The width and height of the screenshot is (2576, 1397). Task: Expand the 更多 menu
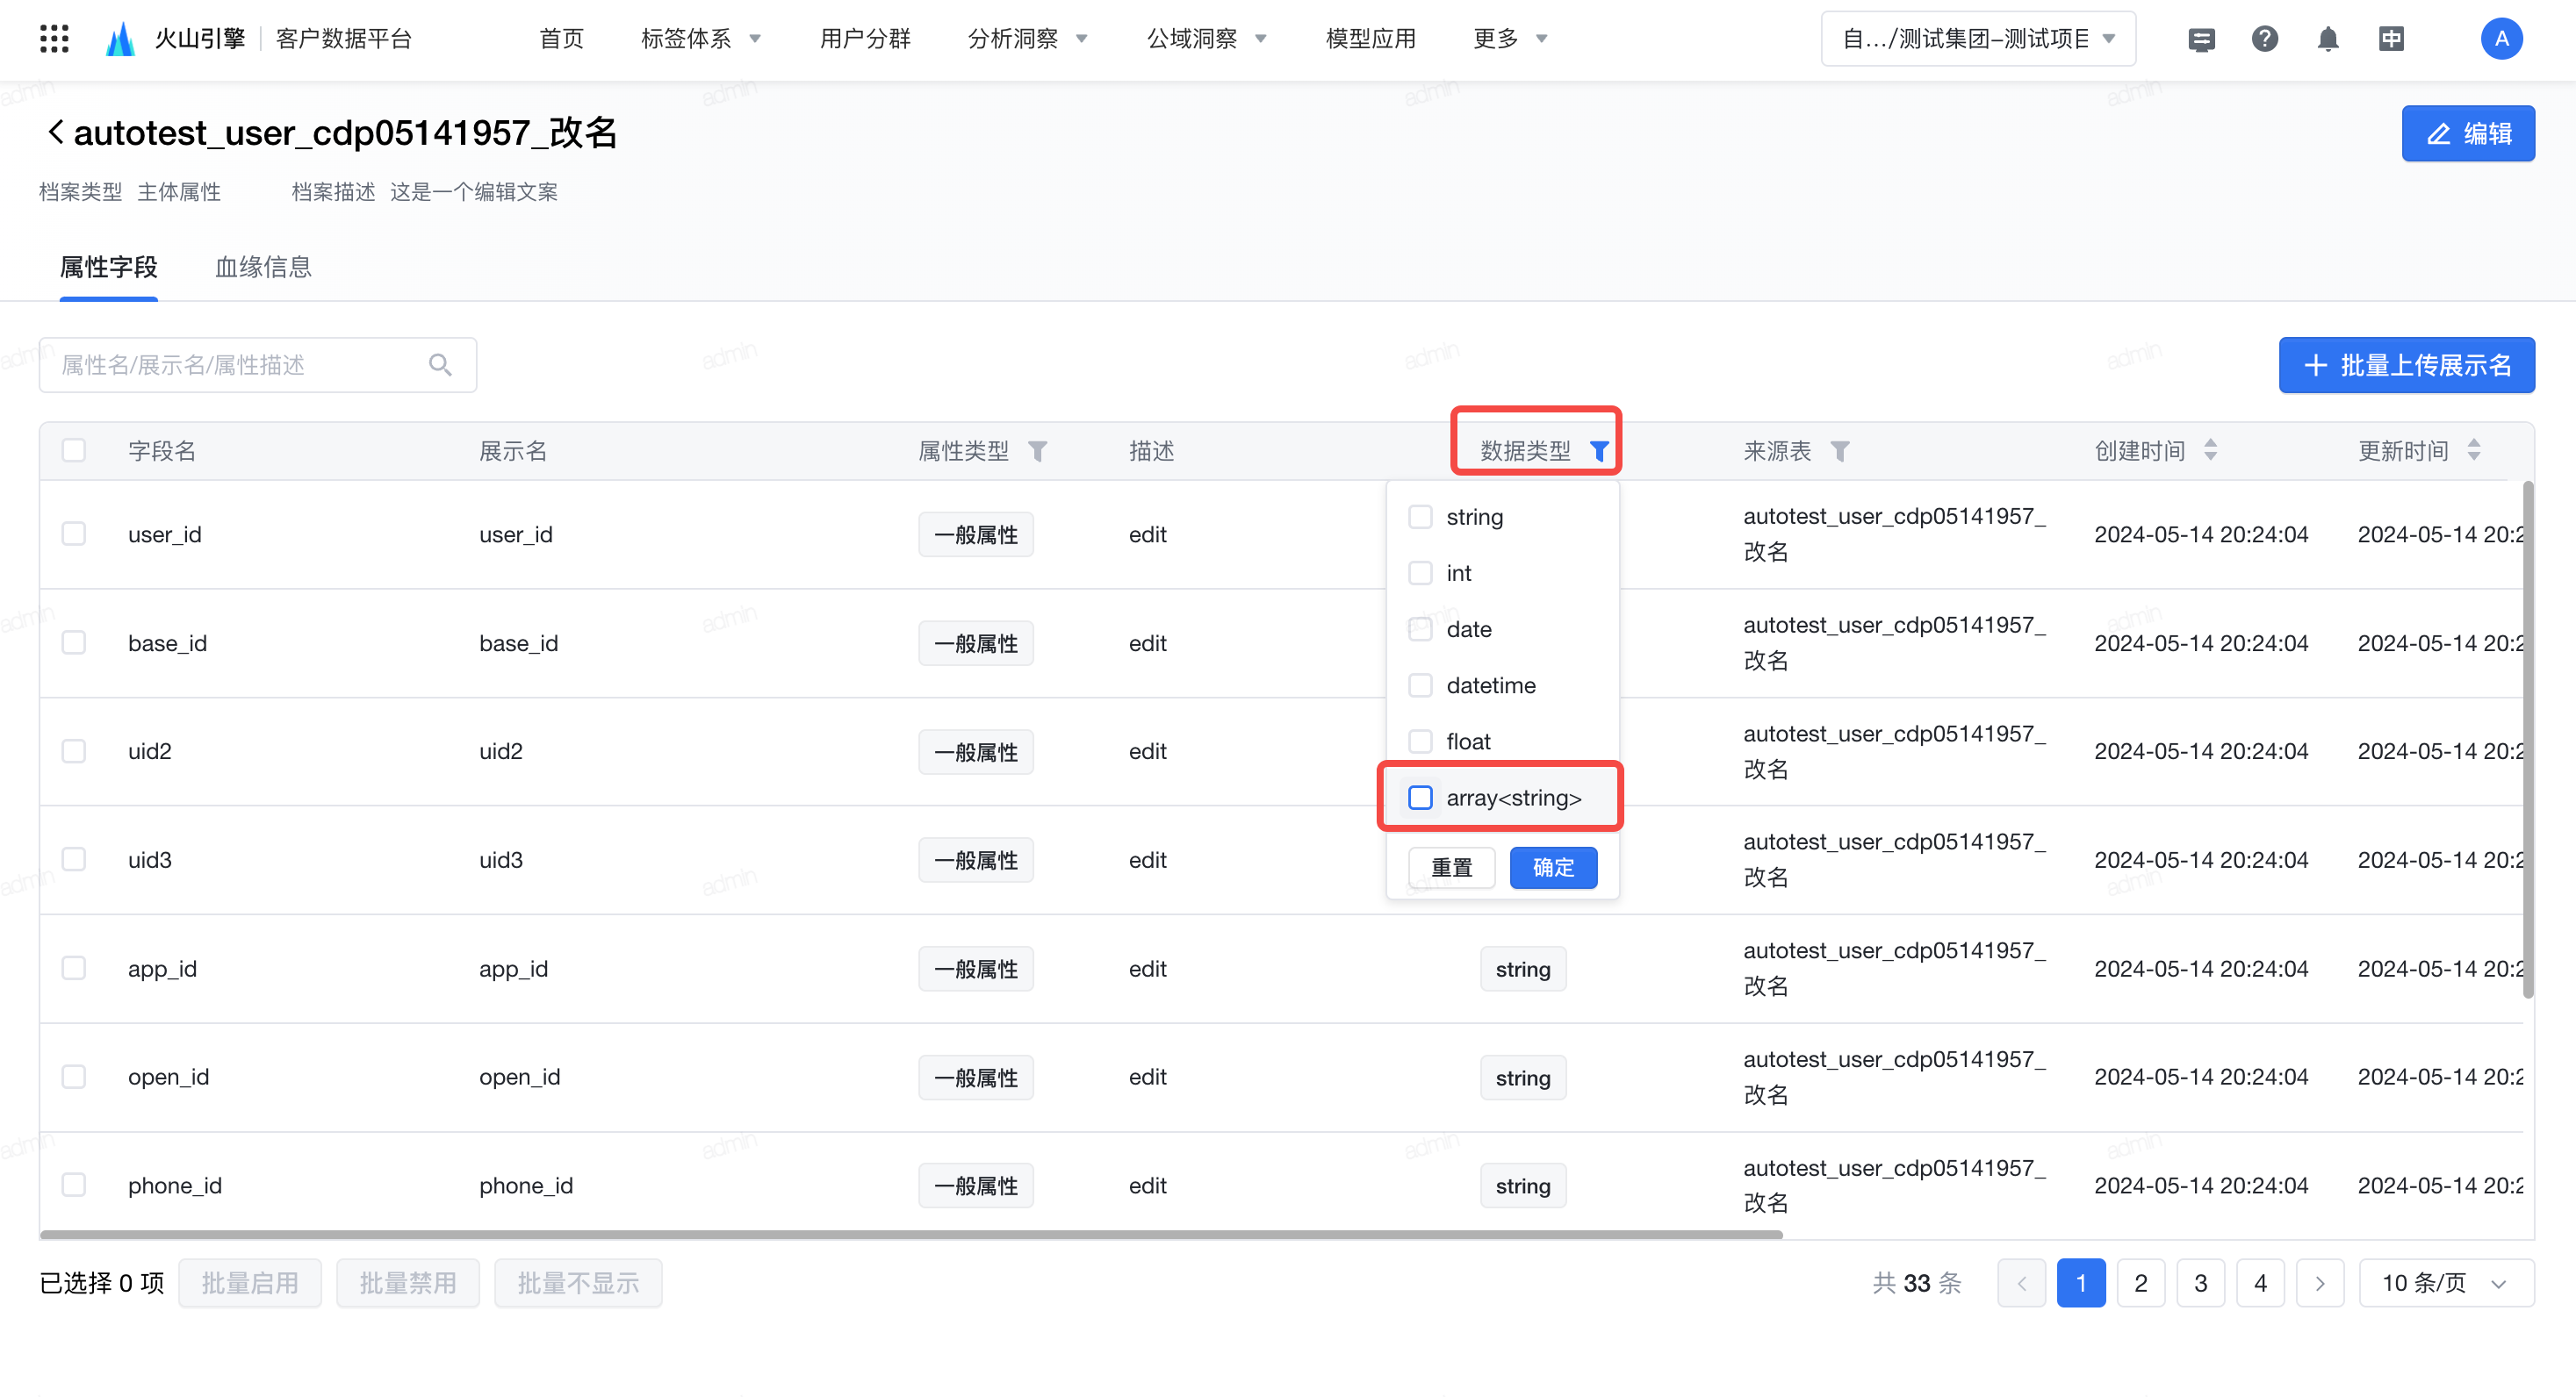[1510, 39]
